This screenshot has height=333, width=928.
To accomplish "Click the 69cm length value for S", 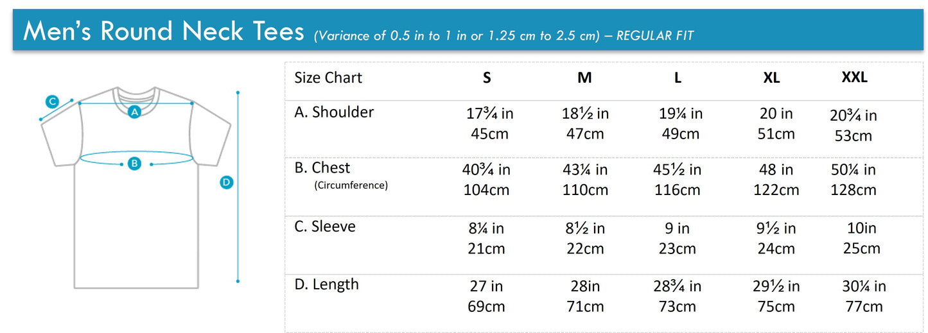I will pos(486,307).
